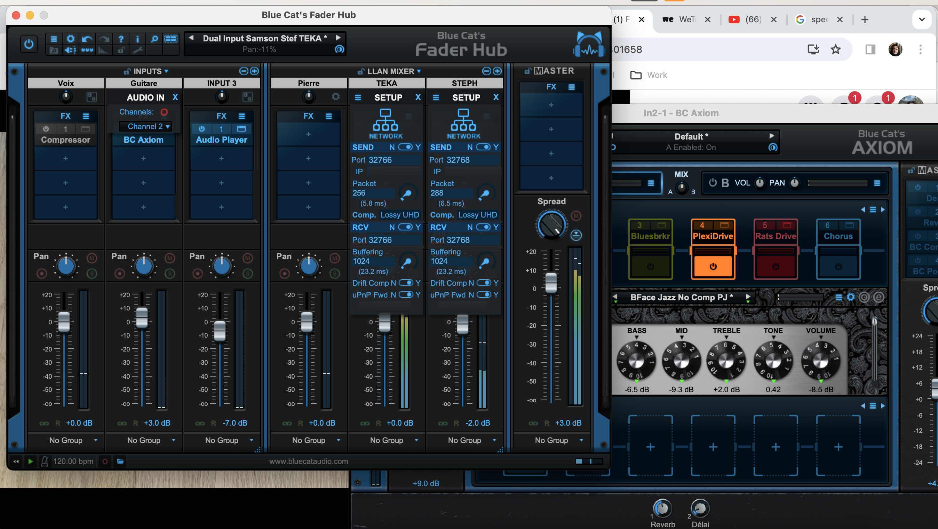Viewport: 938px width, 529px height.
Task: Close the STEPH SETUP panel
Action: pyautogui.click(x=495, y=97)
